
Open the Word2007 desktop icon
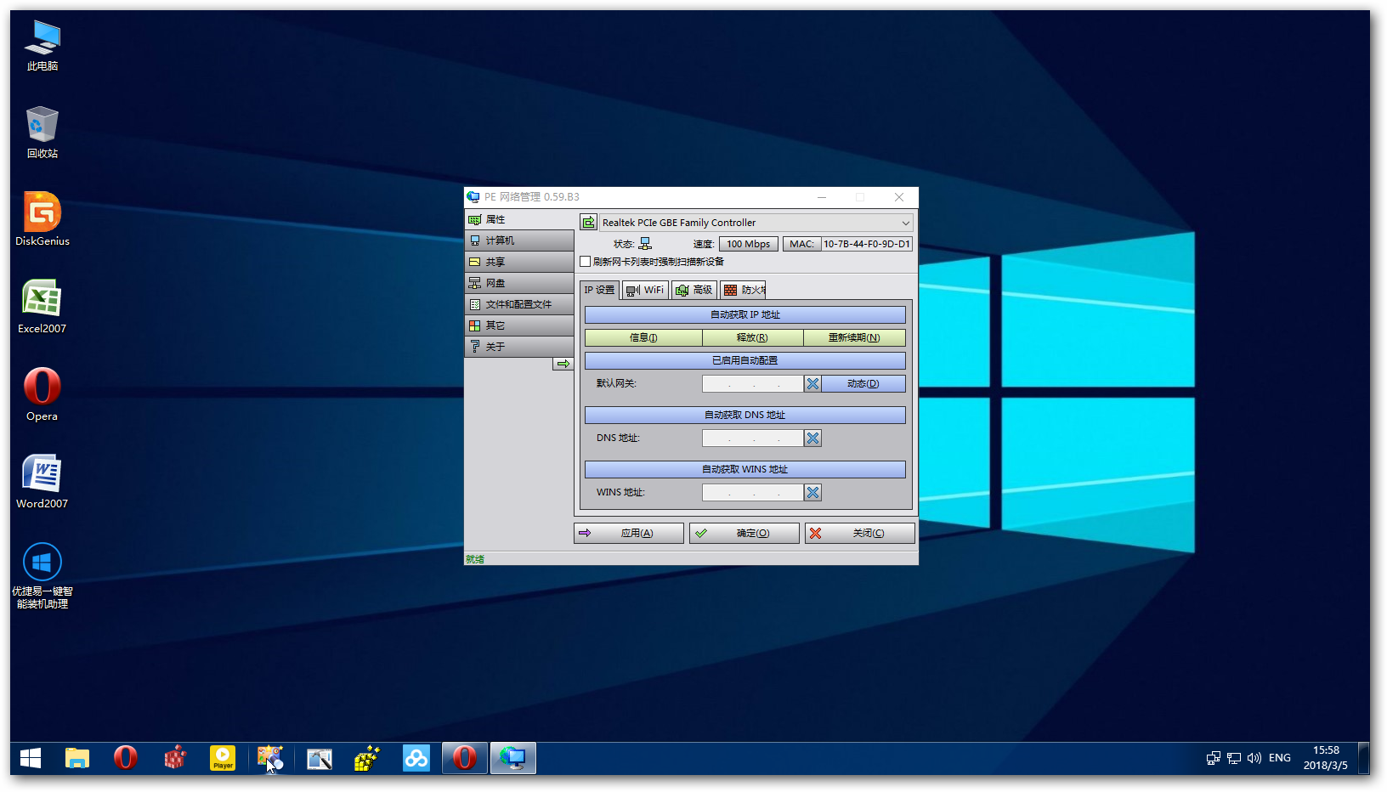tap(42, 482)
